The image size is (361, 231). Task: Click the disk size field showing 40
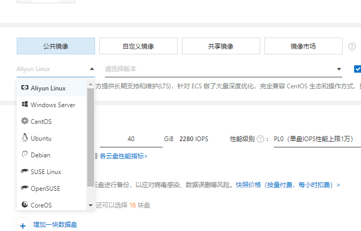[131, 139]
